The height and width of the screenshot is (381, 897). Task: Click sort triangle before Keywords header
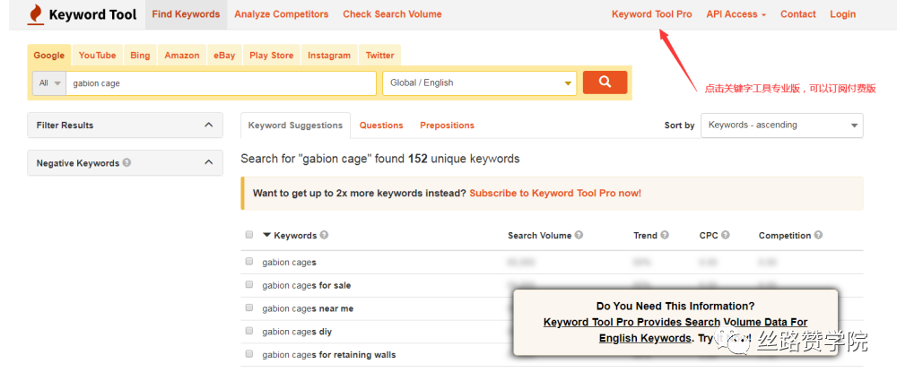click(x=266, y=235)
